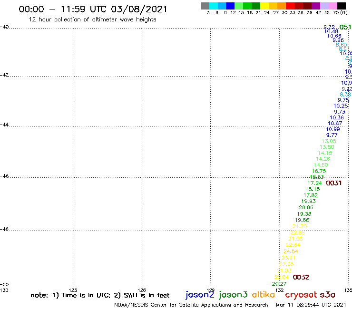Click the 8.60 wave height value
The image size is (352, 309).
(341, 45)
